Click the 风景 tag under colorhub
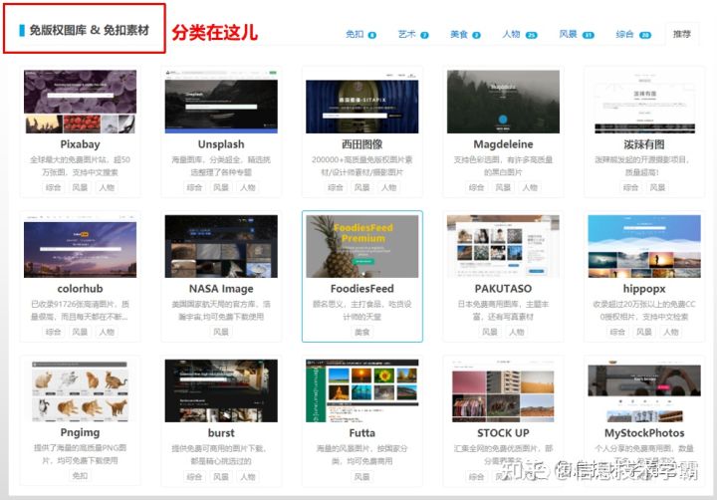717x500 pixels. (80, 332)
